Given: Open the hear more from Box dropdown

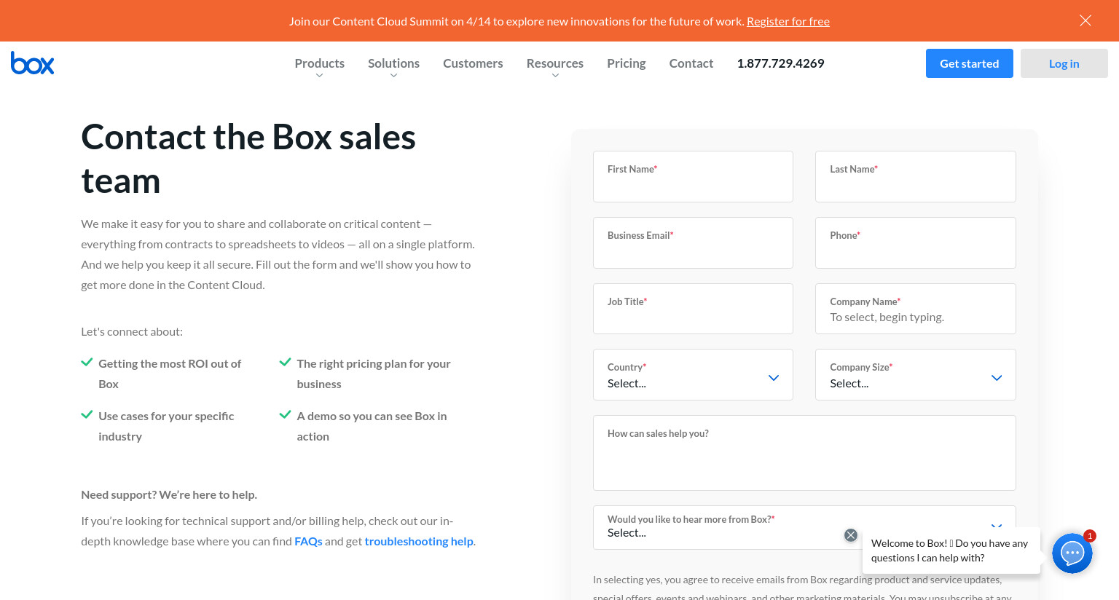Looking at the screenshot, I should point(804,527).
